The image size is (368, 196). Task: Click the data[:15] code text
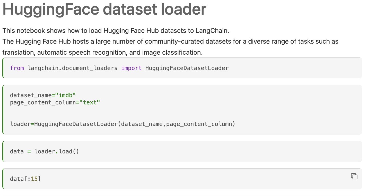[25, 179]
